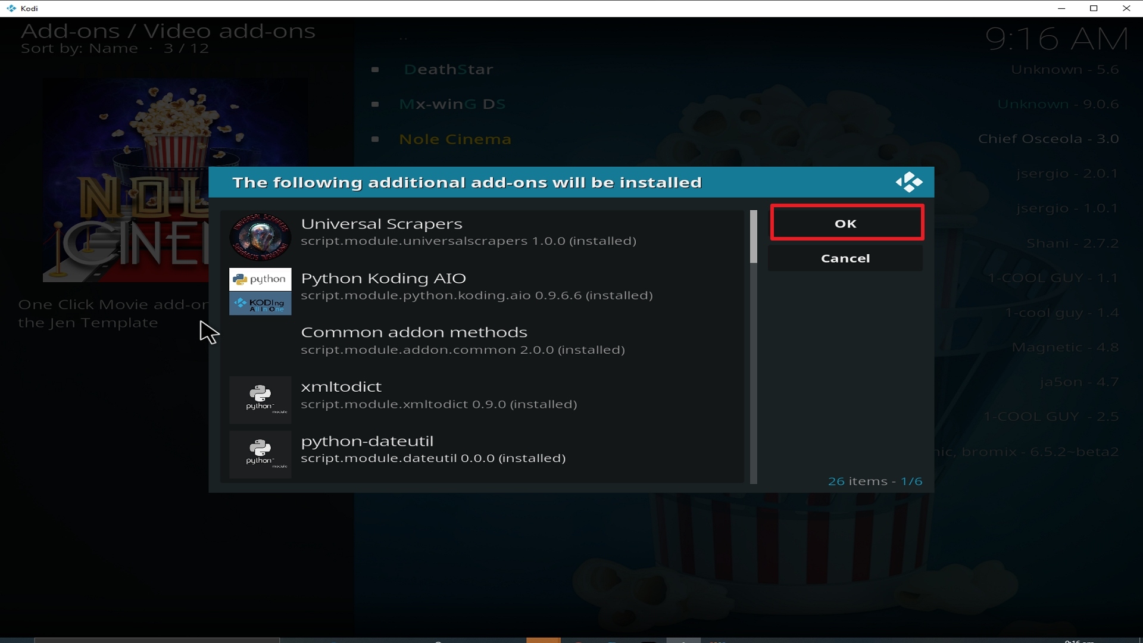This screenshot has height=643, width=1143.
Task: Click 'Chief Osceola - 3.0' author label
Action: tap(1048, 139)
